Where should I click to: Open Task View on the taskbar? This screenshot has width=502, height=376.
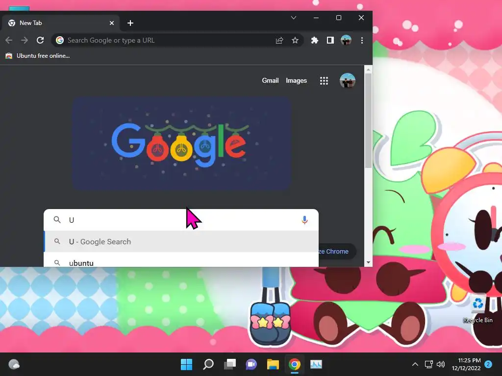[230, 364]
